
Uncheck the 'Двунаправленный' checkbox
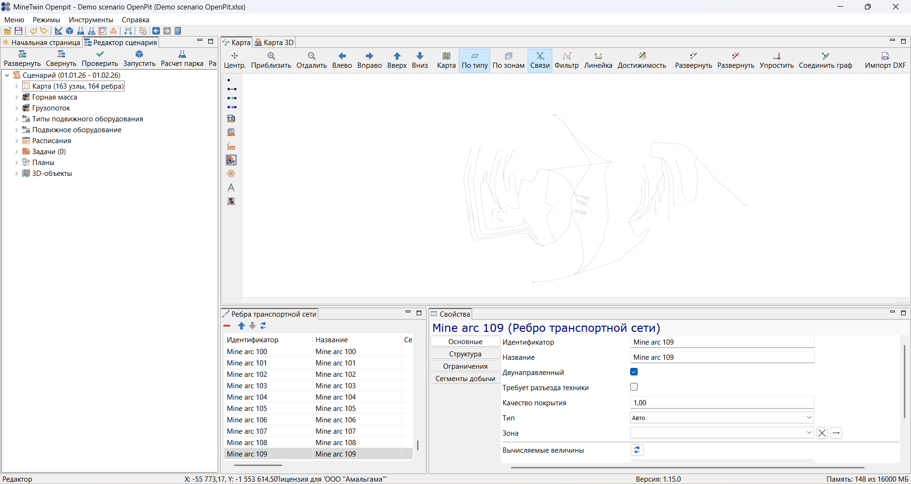634,372
